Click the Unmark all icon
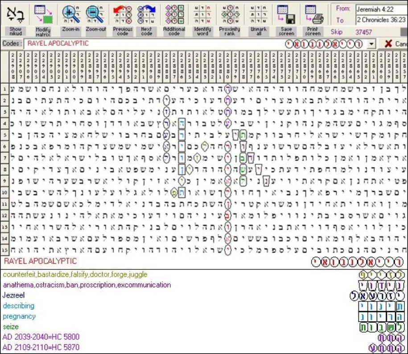This screenshot has width=408, height=354. [x=258, y=14]
